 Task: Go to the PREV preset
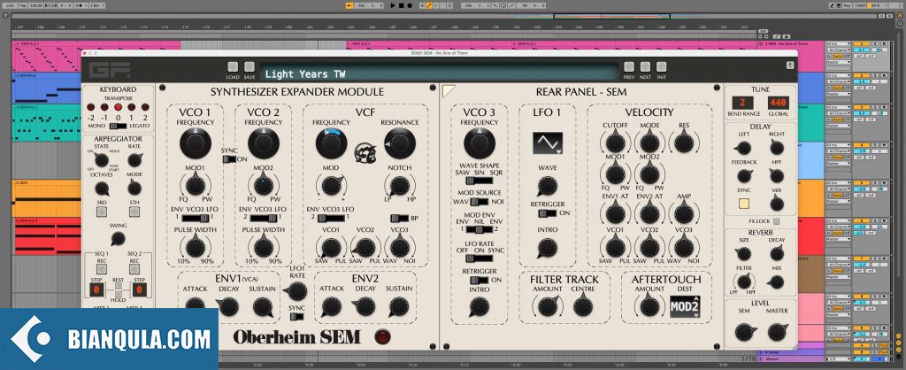629,67
